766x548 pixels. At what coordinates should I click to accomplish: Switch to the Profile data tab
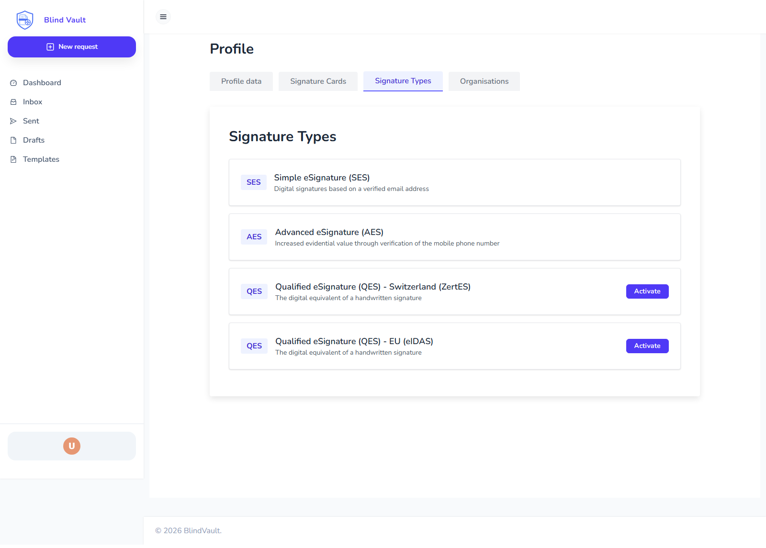pos(241,81)
